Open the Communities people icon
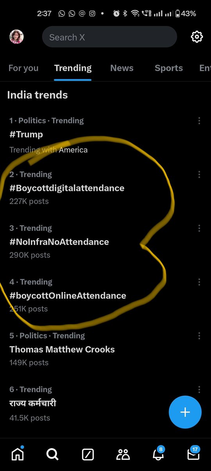The width and height of the screenshot is (211, 471). click(x=123, y=455)
